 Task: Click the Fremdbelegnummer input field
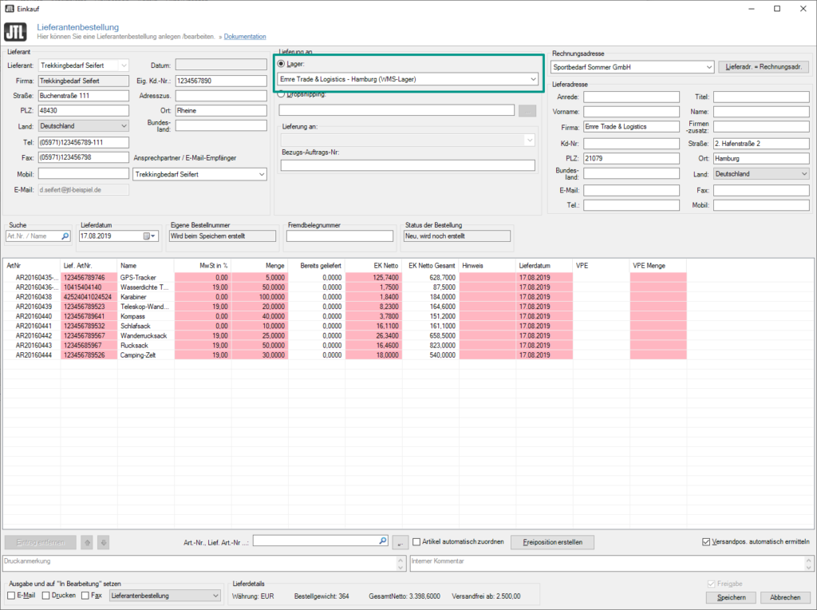click(340, 236)
